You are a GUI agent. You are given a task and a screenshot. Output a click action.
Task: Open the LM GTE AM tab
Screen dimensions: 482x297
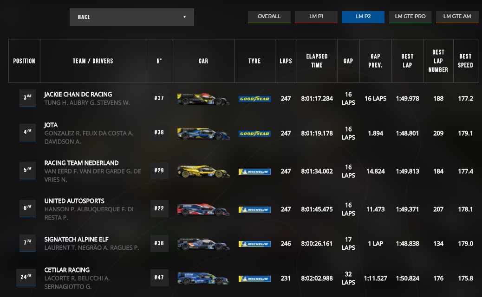point(457,17)
